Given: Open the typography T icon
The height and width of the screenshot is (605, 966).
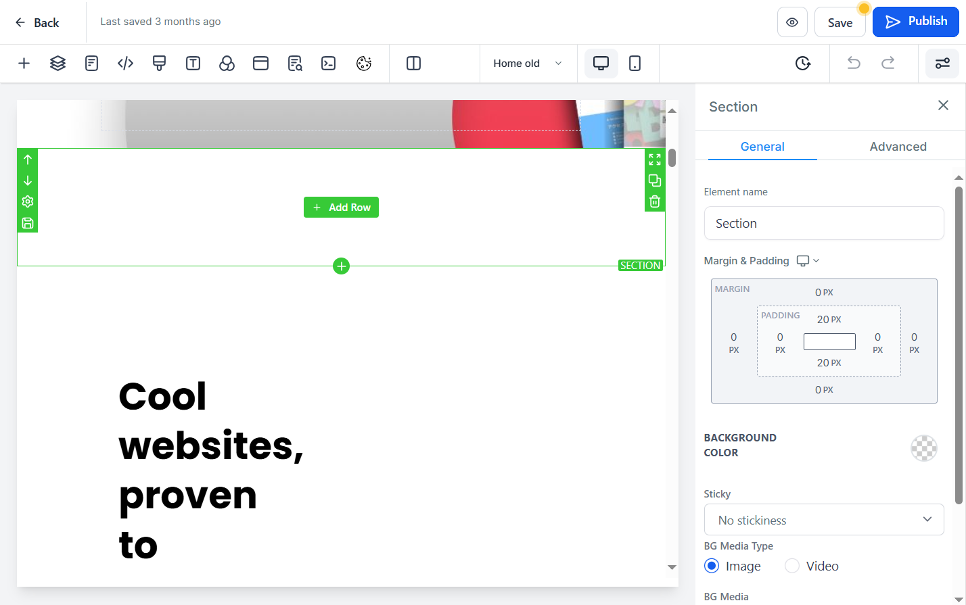Looking at the screenshot, I should 193,64.
